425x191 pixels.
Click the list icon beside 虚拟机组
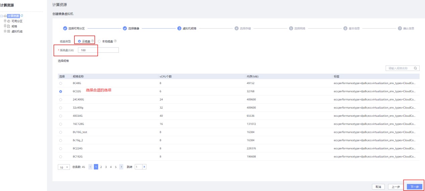click(x=9, y=31)
